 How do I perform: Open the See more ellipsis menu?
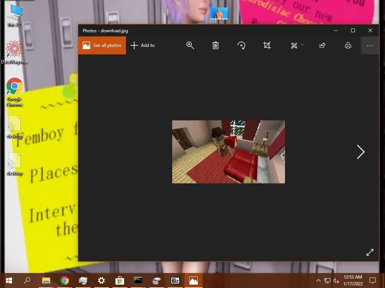pyautogui.click(x=370, y=45)
